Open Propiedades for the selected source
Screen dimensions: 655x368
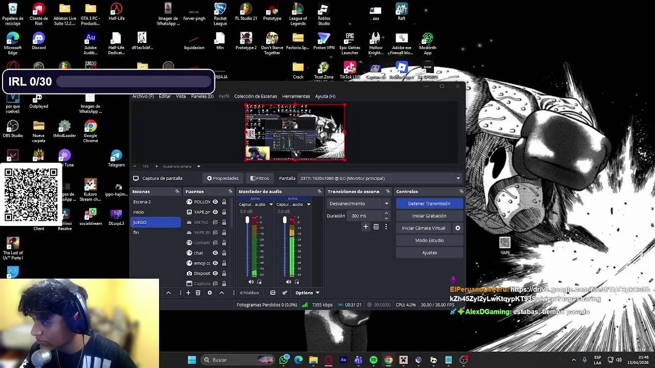coord(223,178)
